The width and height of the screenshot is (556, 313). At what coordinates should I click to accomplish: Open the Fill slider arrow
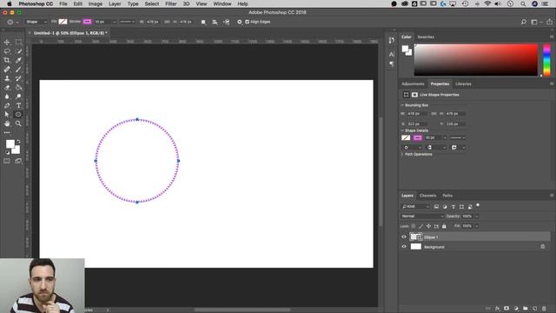point(477,226)
